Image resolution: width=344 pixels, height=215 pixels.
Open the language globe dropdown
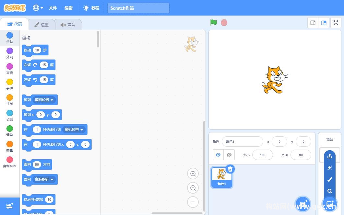click(x=38, y=8)
